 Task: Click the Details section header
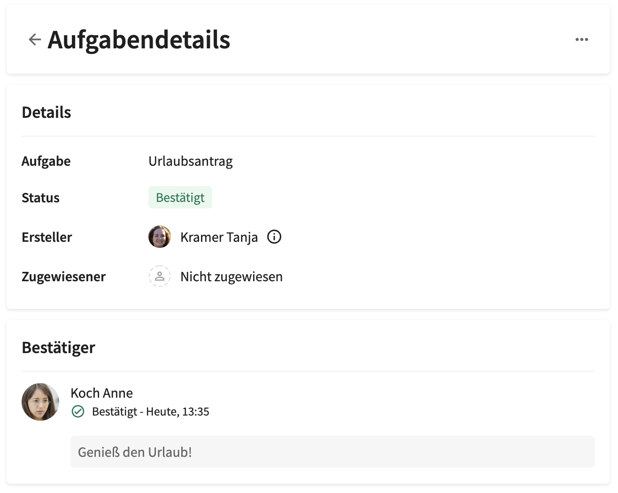pyautogui.click(x=46, y=112)
